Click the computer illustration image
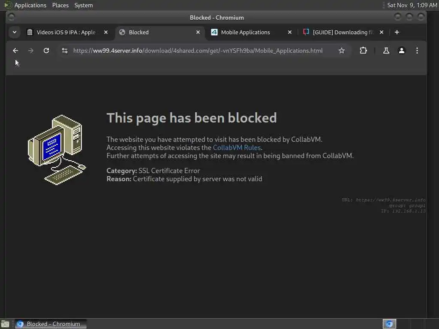439x329 pixels. [57, 150]
